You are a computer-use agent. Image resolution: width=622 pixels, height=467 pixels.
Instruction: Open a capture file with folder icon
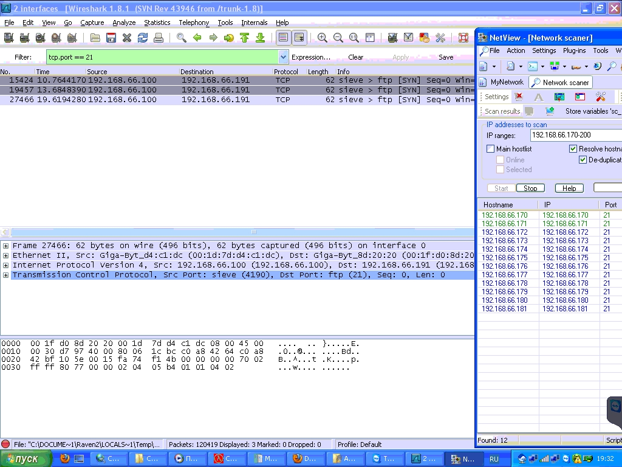(95, 38)
